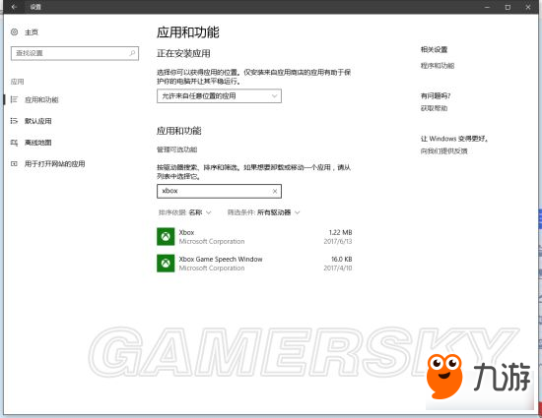Click the Xbox Game Speech Window icon

(166, 264)
